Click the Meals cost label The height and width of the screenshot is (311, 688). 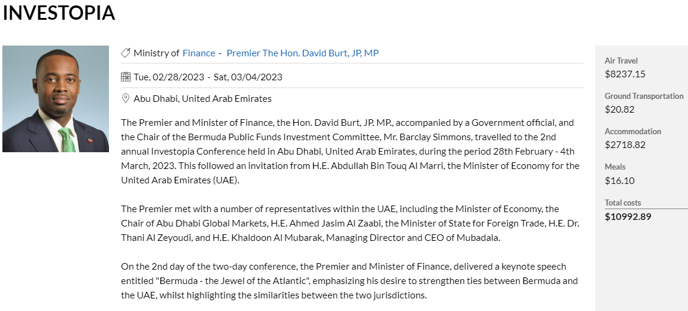(x=615, y=167)
